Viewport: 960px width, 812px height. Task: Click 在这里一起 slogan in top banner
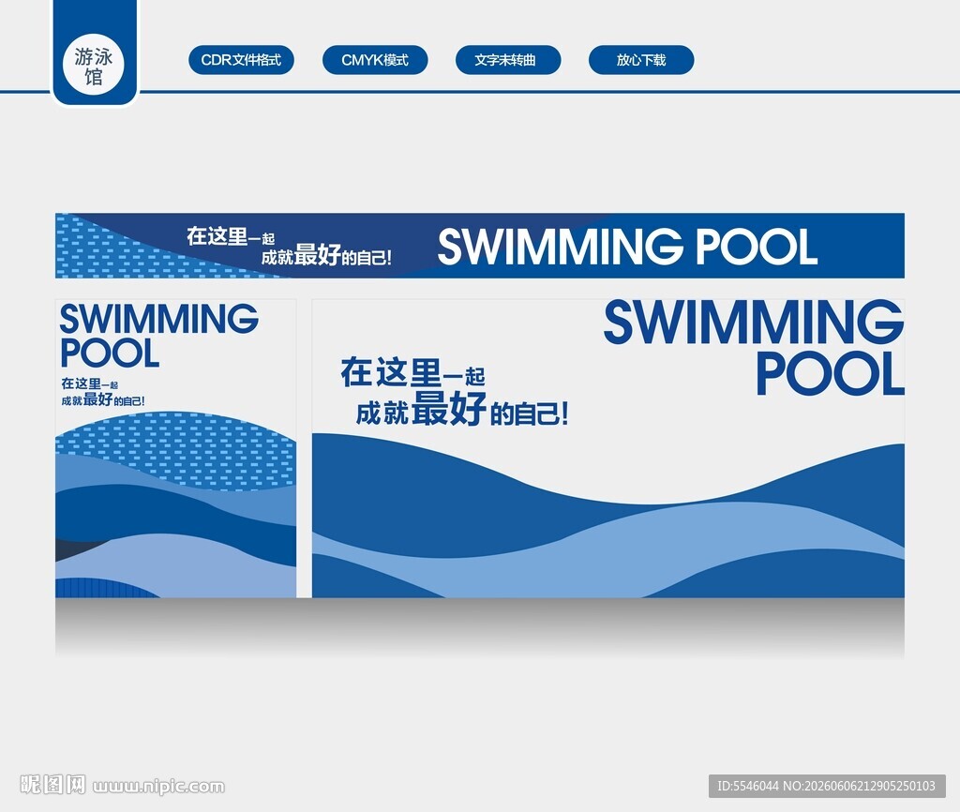[231, 236]
